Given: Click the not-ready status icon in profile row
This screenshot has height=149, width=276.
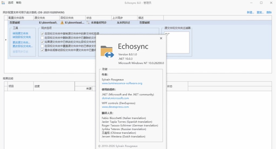Looking at the screenshot, I should pyautogui.click(x=88, y=23).
